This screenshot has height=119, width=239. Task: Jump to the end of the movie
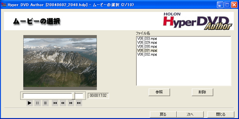pos(79,103)
